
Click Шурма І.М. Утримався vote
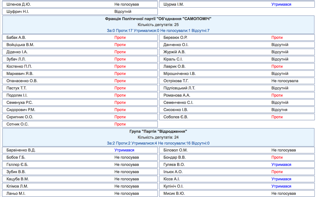coord(281,4)
